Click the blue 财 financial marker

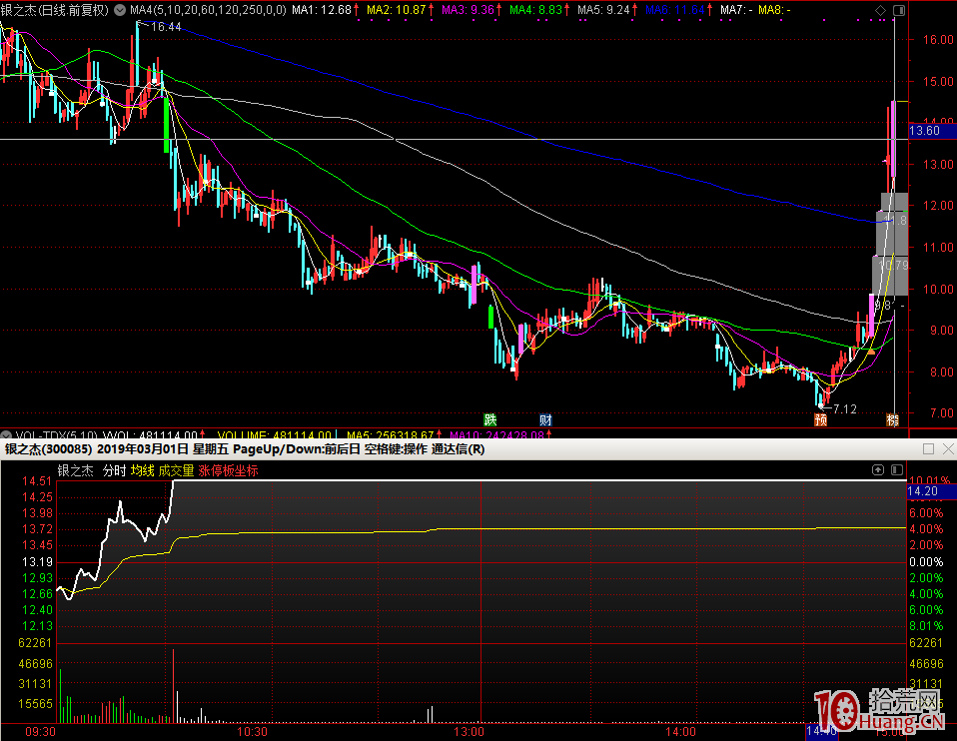[x=545, y=419]
